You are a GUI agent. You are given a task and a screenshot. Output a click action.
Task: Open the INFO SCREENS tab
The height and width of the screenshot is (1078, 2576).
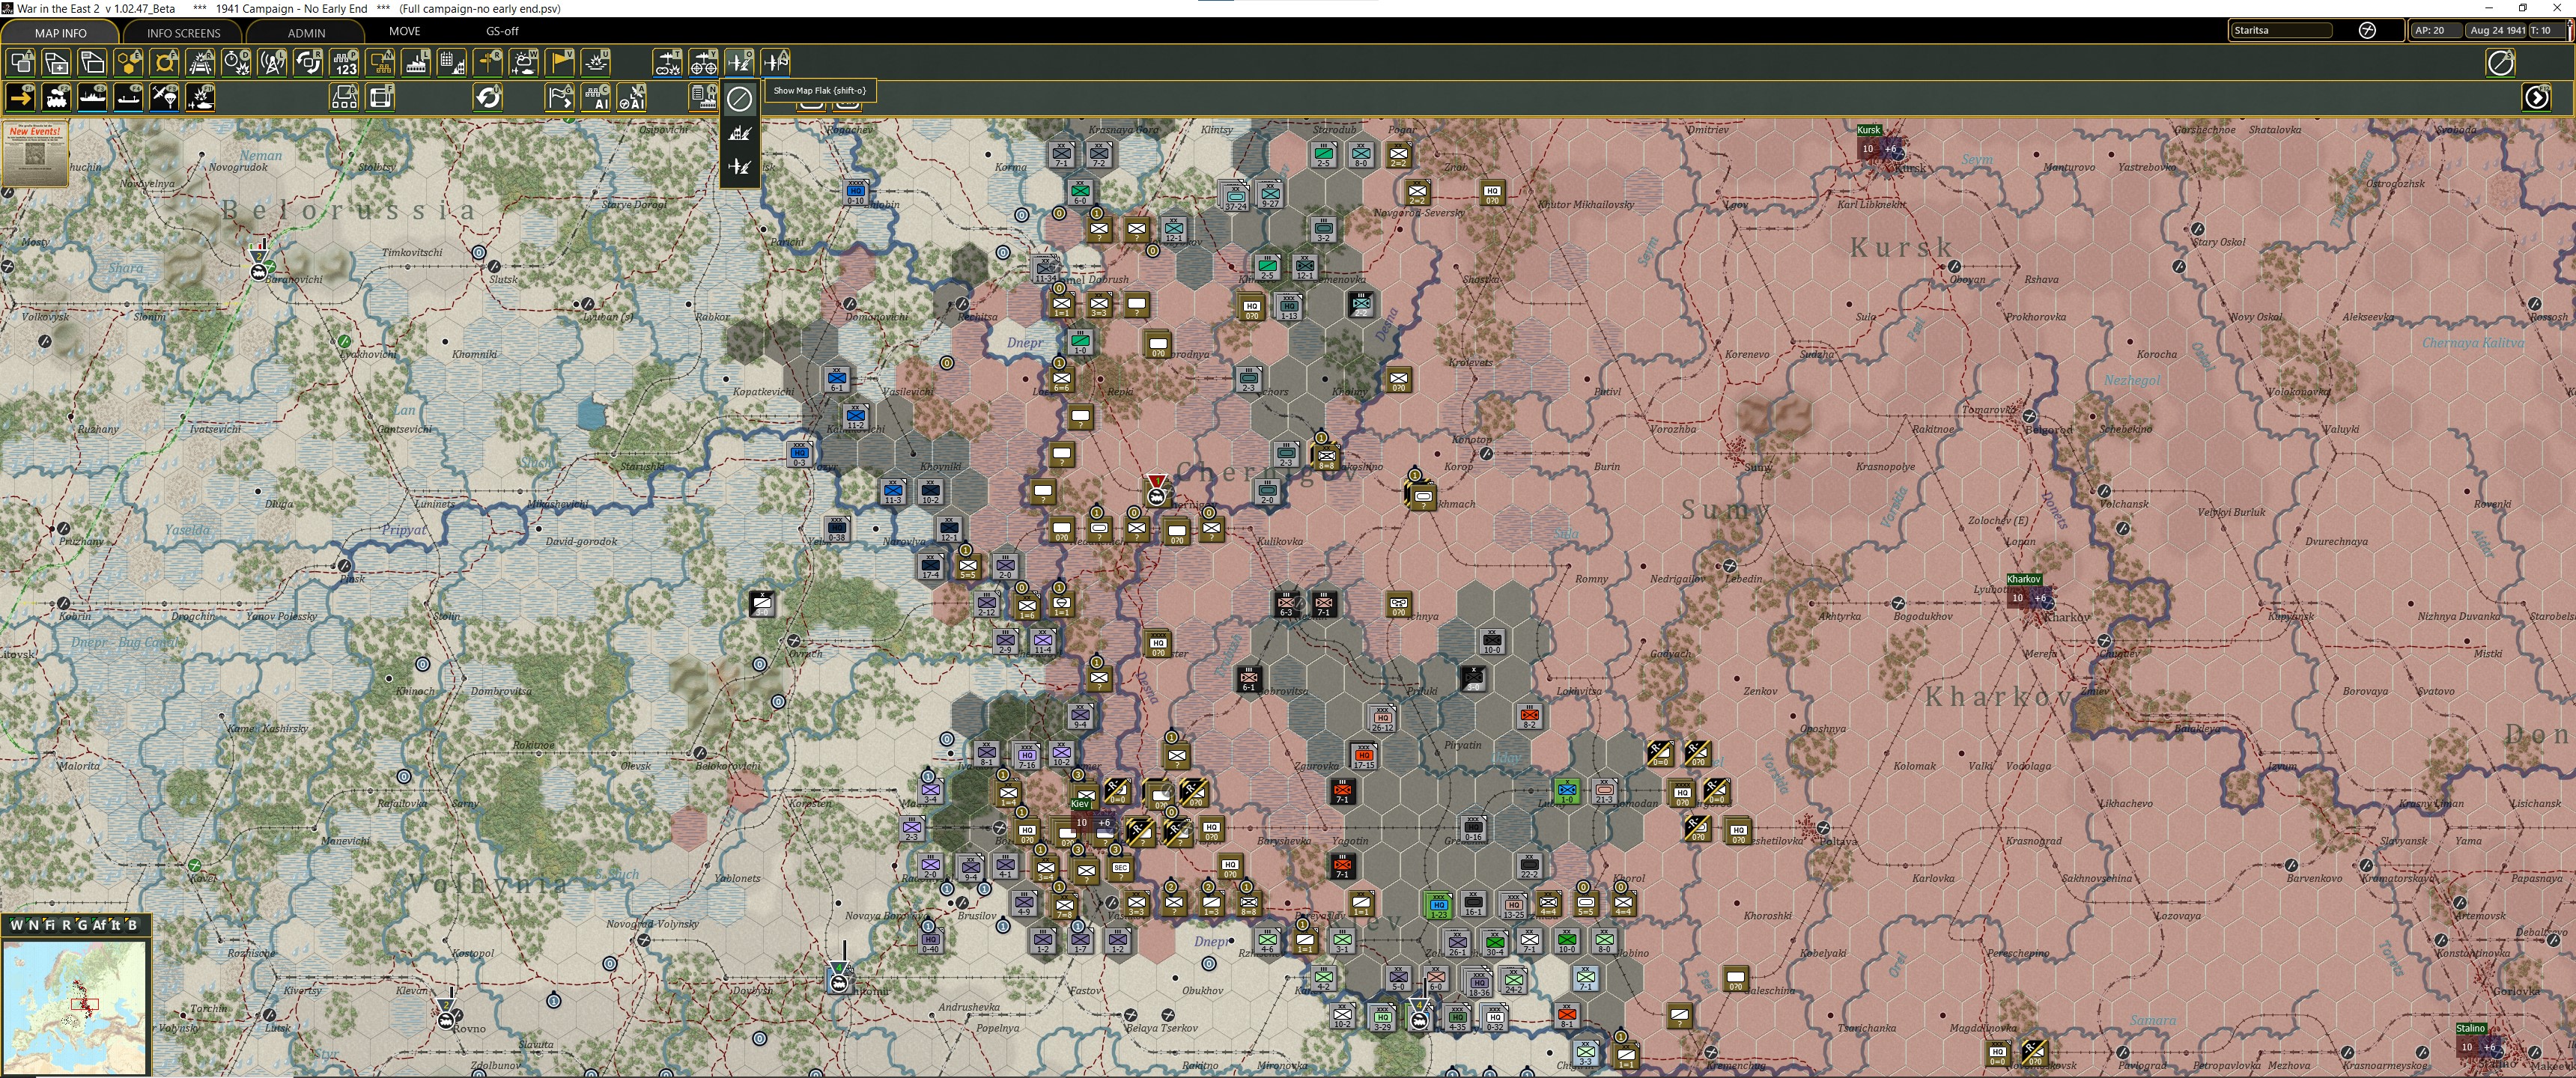click(183, 33)
